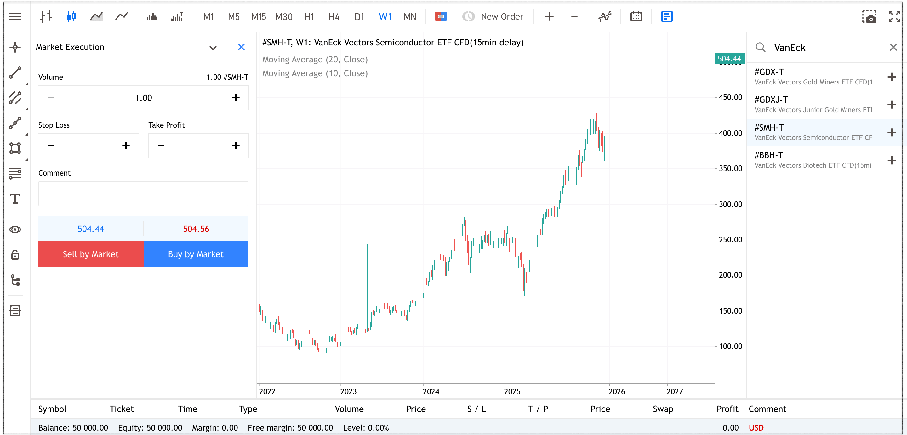Image resolution: width=907 pixels, height=435 pixels.
Task: Switch to MN timeframe
Action: tap(410, 17)
